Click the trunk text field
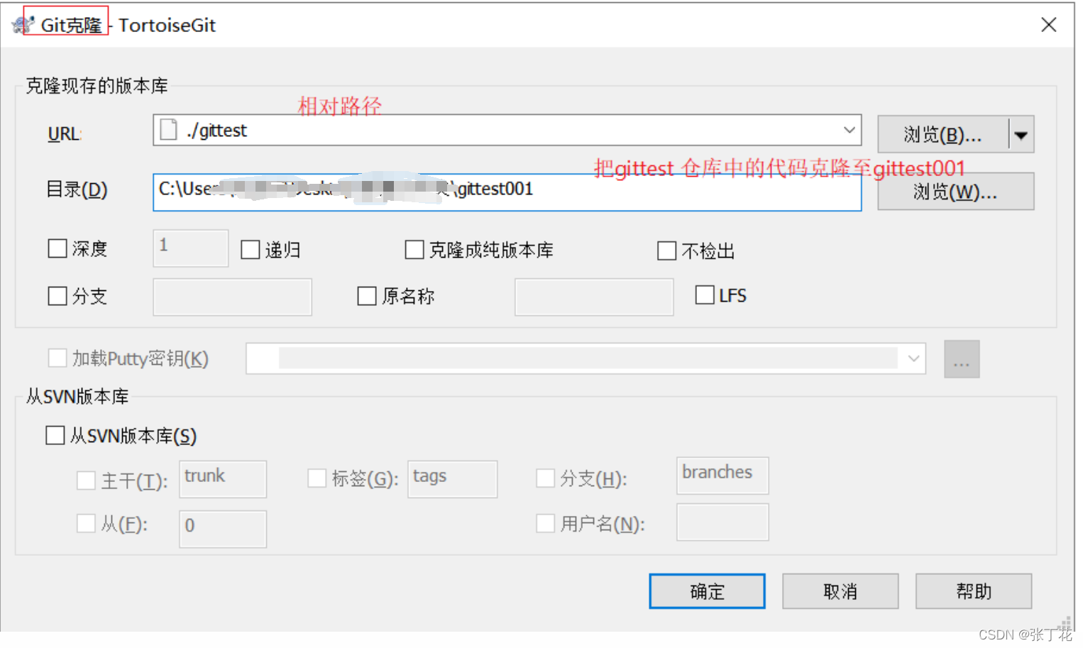Screen dimensions: 1083x648 pyautogui.click(x=223, y=479)
